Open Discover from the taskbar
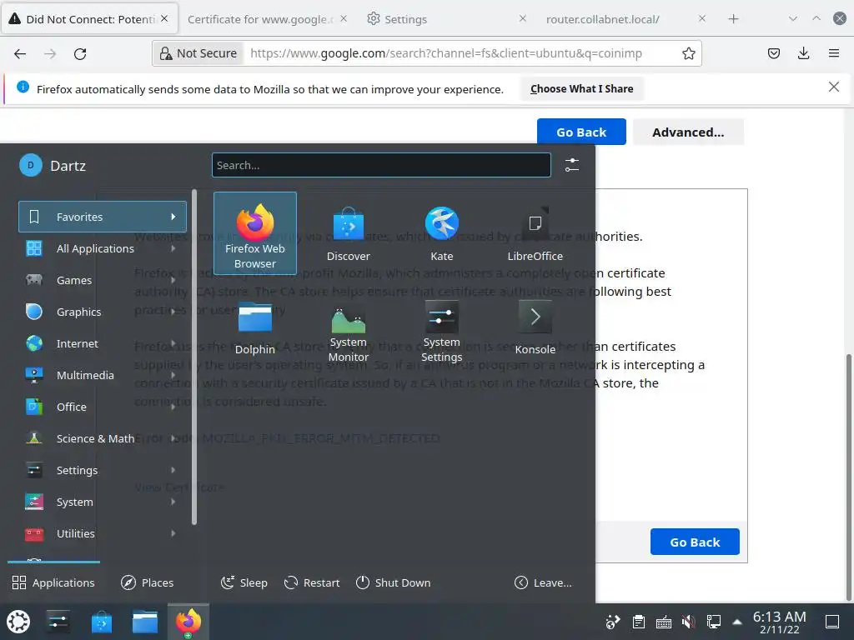Viewport: 854px width, 640px height. [x=101, y=622]
